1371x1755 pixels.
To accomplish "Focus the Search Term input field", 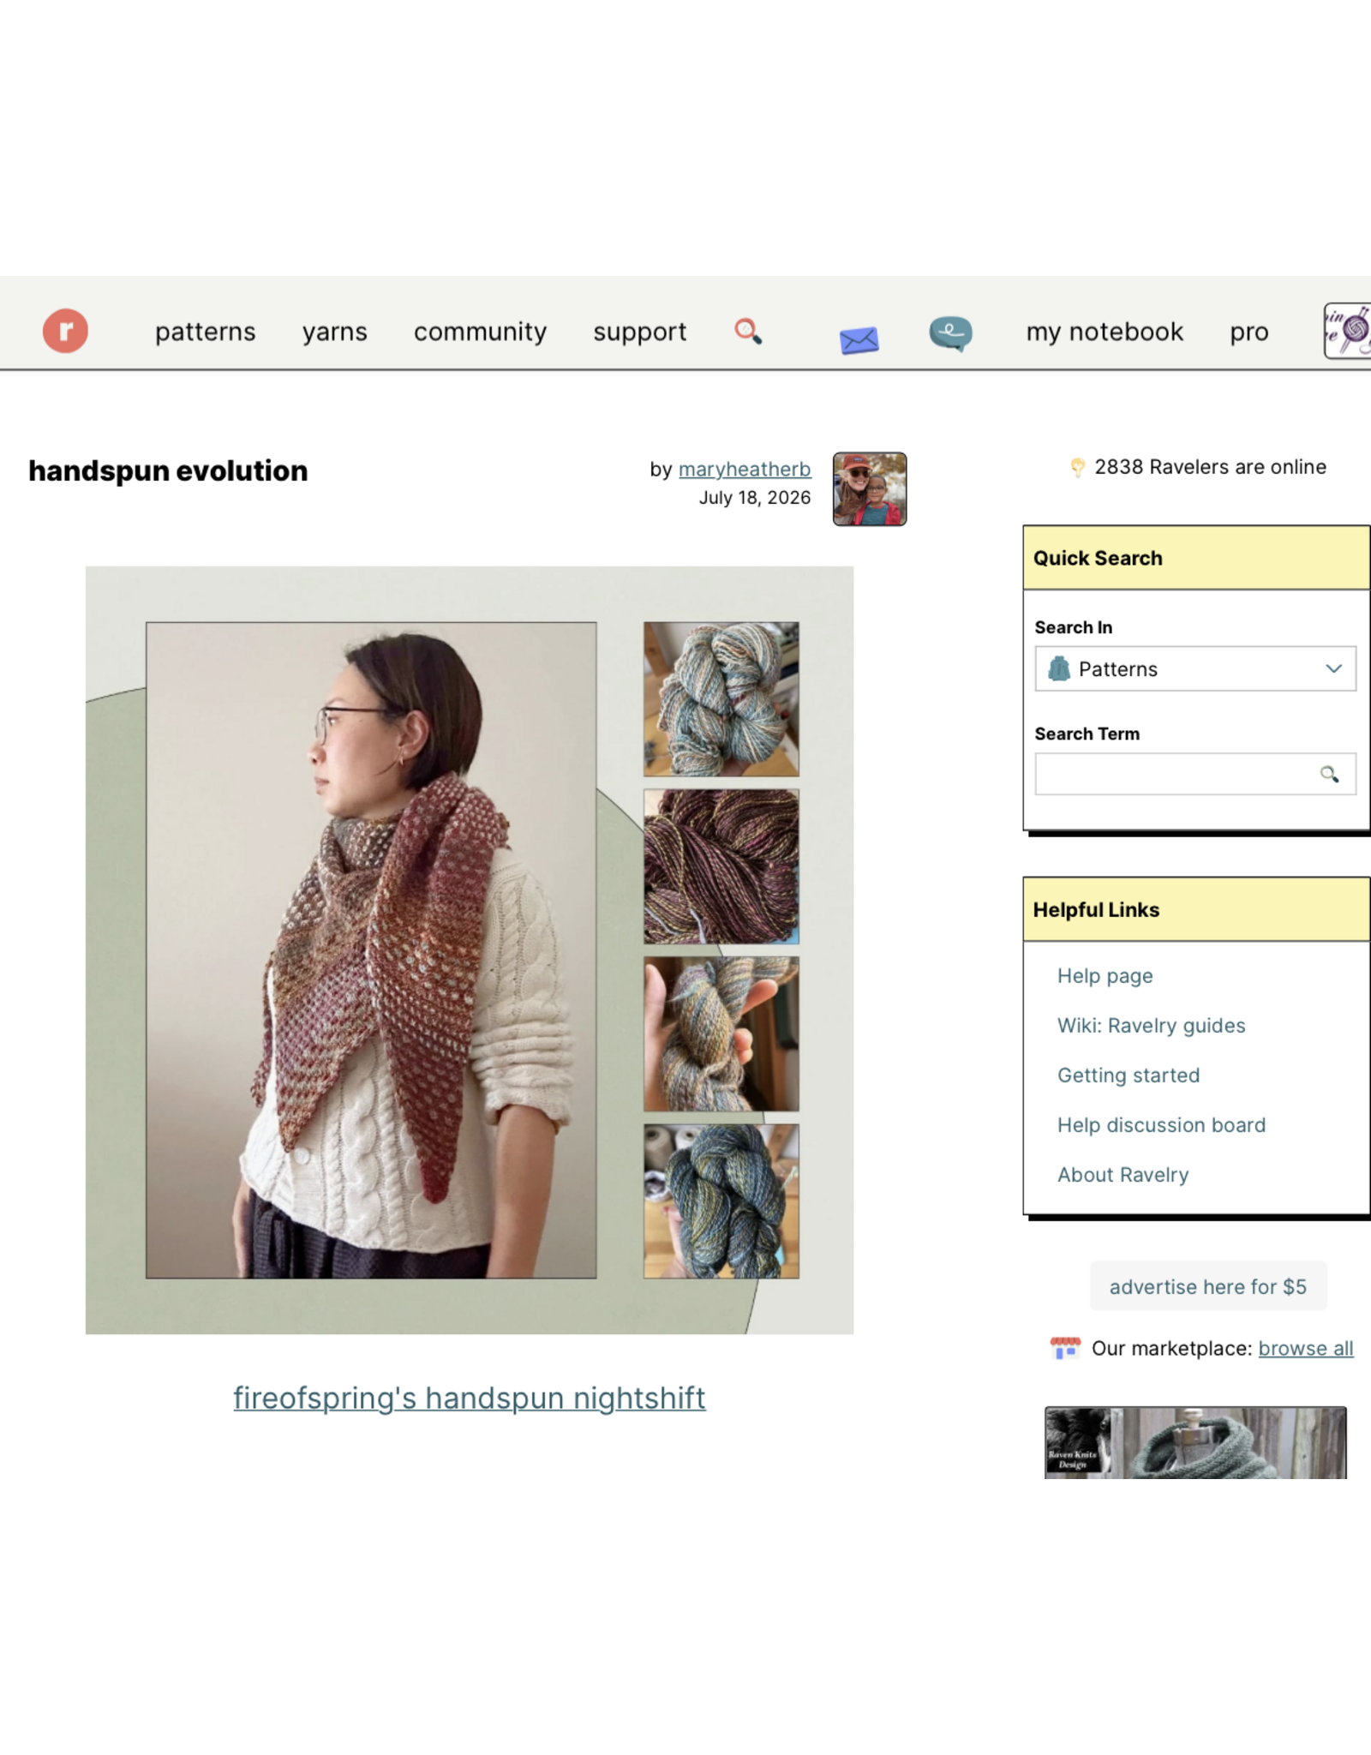I will [1195, 774].
